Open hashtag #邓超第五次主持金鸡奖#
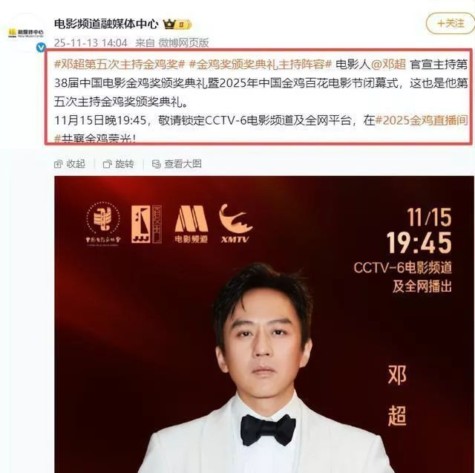This screenshot has width=475, height=473. coord(119,65)
